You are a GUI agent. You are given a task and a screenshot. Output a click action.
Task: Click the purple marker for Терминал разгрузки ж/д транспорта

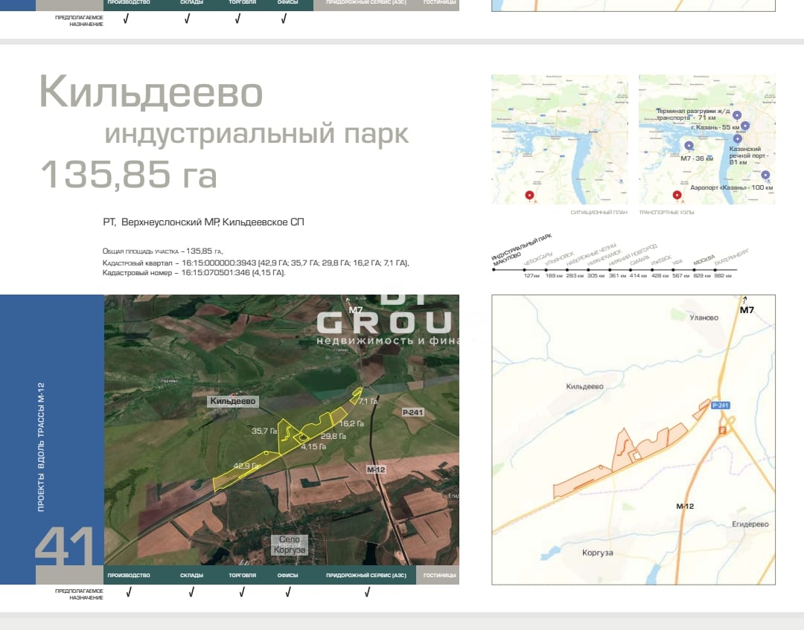pyautogui.click(x=737, y=115)
